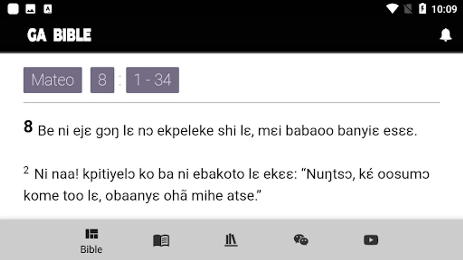Tap the large chapter number 8 in text
463x260 pixels.
click(28, 127)
